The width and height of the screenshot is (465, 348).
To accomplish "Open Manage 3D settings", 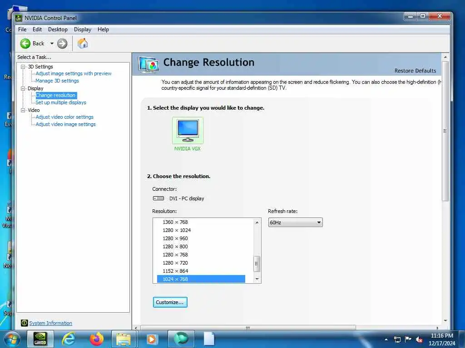I will (x=57, y=81).
